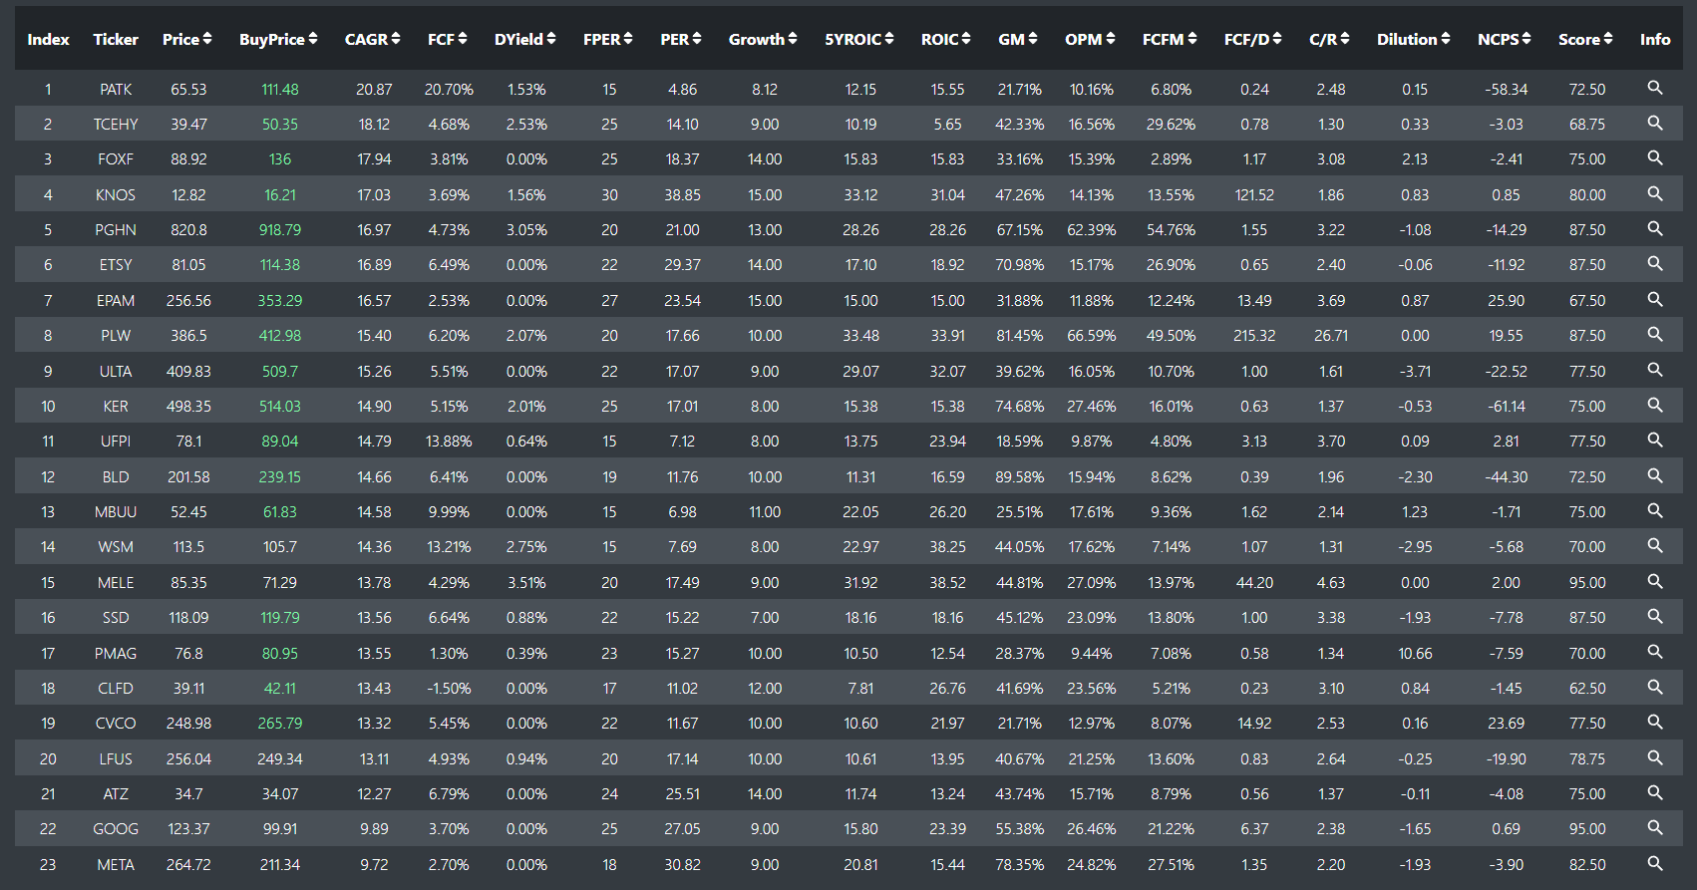The width and height of the screenshot is (1697, 890).
Task: Open info magnifier for WSM row
Action: click(1654, 545)
